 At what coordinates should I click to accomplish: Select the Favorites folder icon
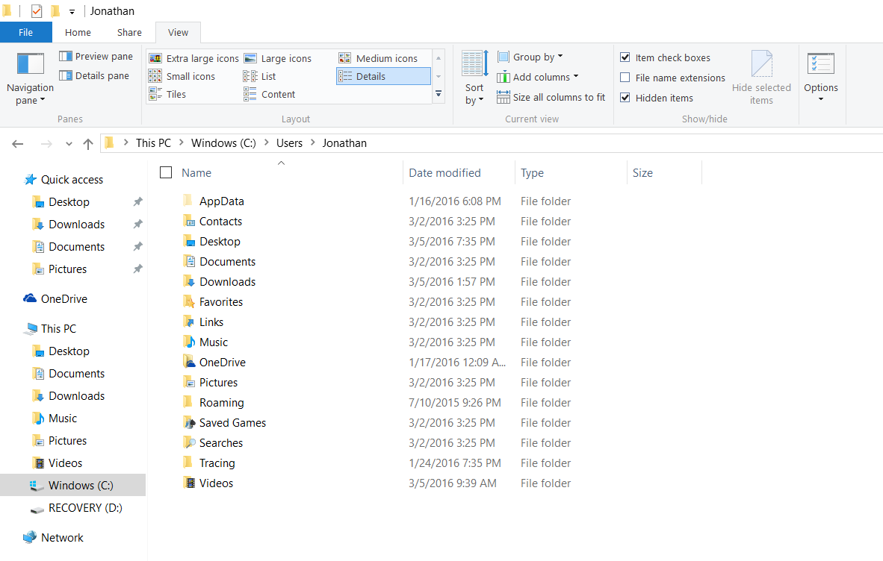coord(189,301)
